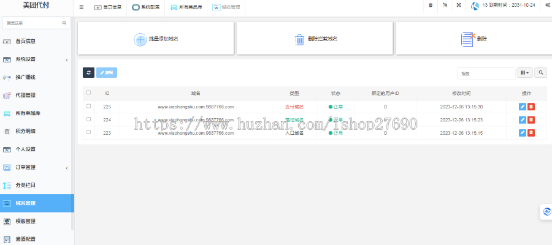
Task: Focus the table 搜索 input
Action: (486, 73)
